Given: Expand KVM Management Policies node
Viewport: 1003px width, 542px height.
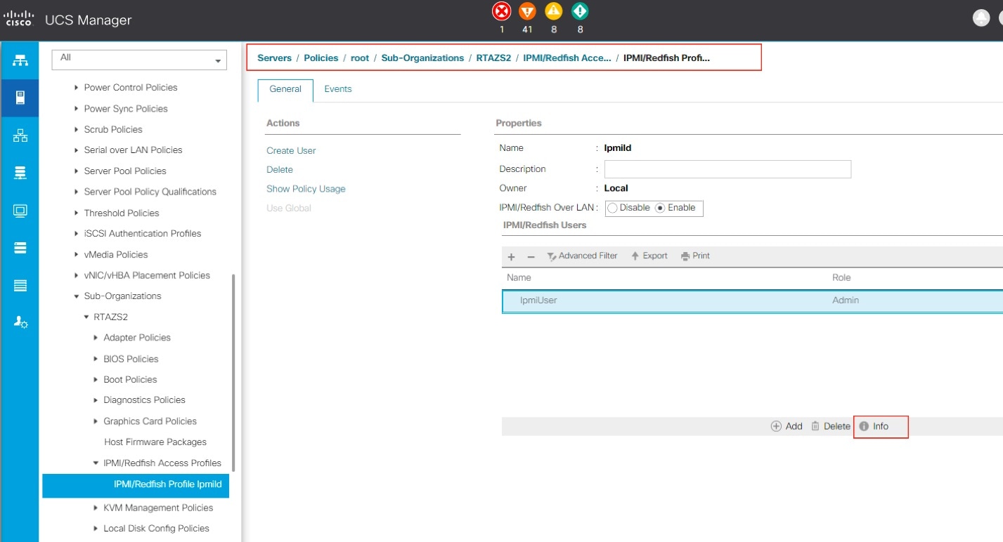Looking at the screenshot, I should click(96, 508).
